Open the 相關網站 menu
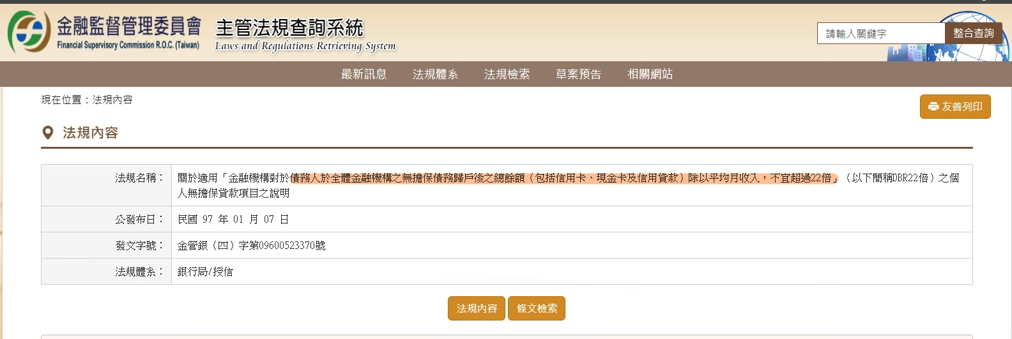The width and height of the screenshot is (1012, 339). click(x=650, y=74)
